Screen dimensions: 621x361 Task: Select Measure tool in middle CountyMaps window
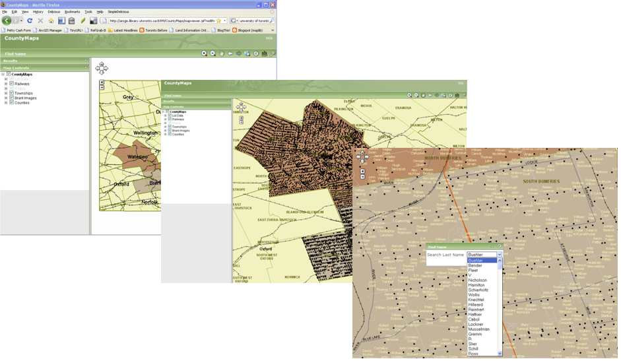(x=457, y=95)
